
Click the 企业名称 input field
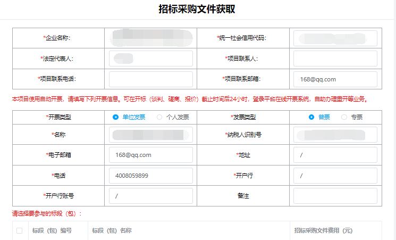point(150,38)
